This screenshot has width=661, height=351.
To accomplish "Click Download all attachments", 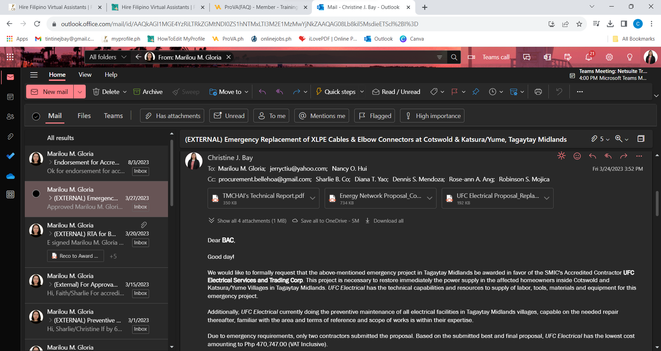I will 385,221.
